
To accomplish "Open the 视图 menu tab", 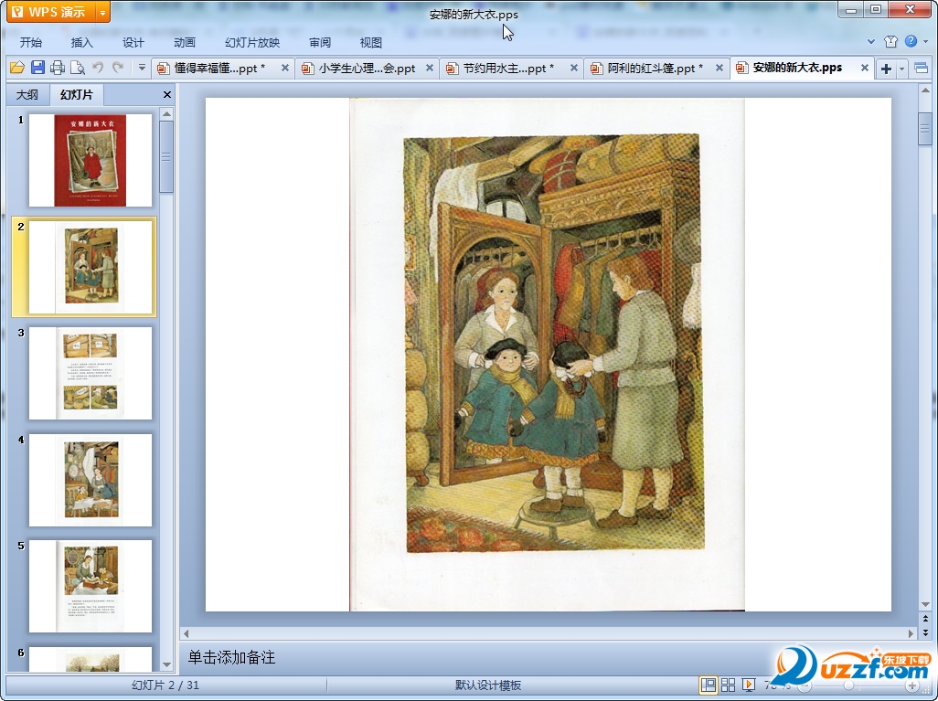I will click(371, 42).
